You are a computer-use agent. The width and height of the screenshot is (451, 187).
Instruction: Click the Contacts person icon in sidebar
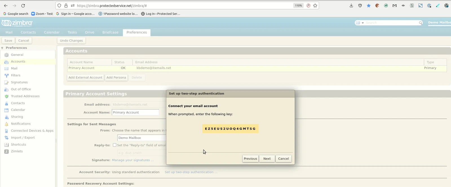click(x=6, y=103)
